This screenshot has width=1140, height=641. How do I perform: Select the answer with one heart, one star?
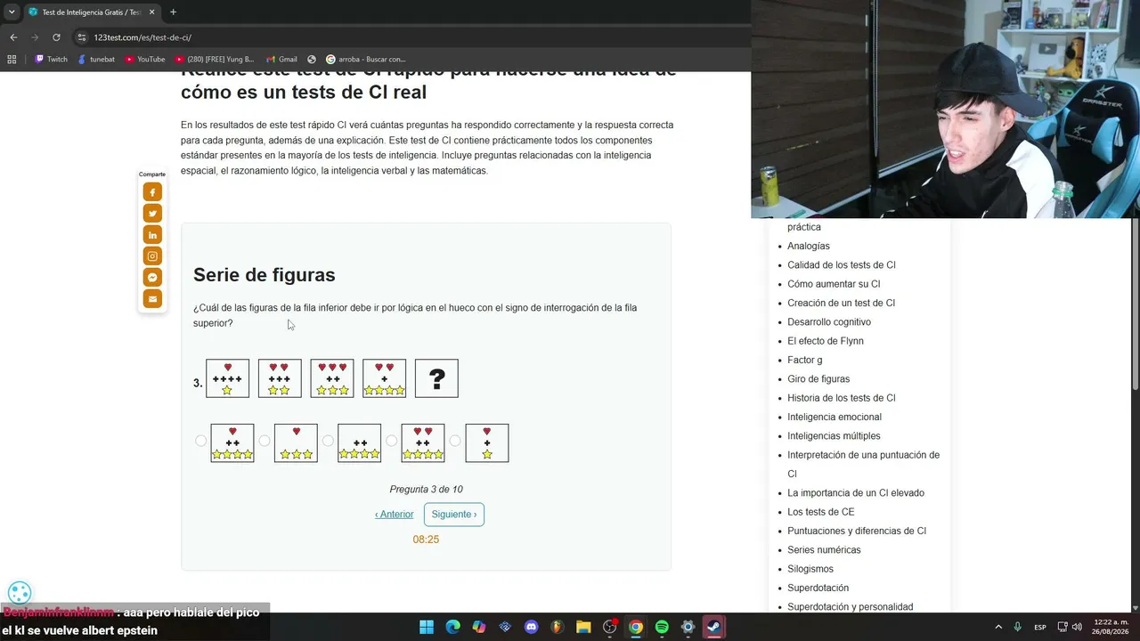tap(455, 441)
